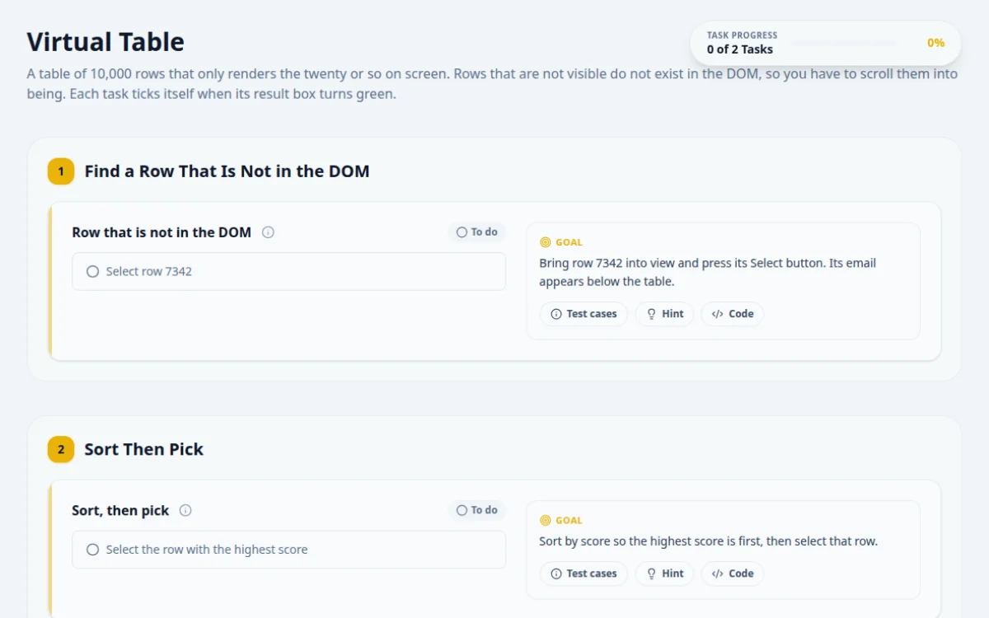The image size is (989, 618).
Task: Click the yellow number 2 section badge
Action: (x=61, y=449)
